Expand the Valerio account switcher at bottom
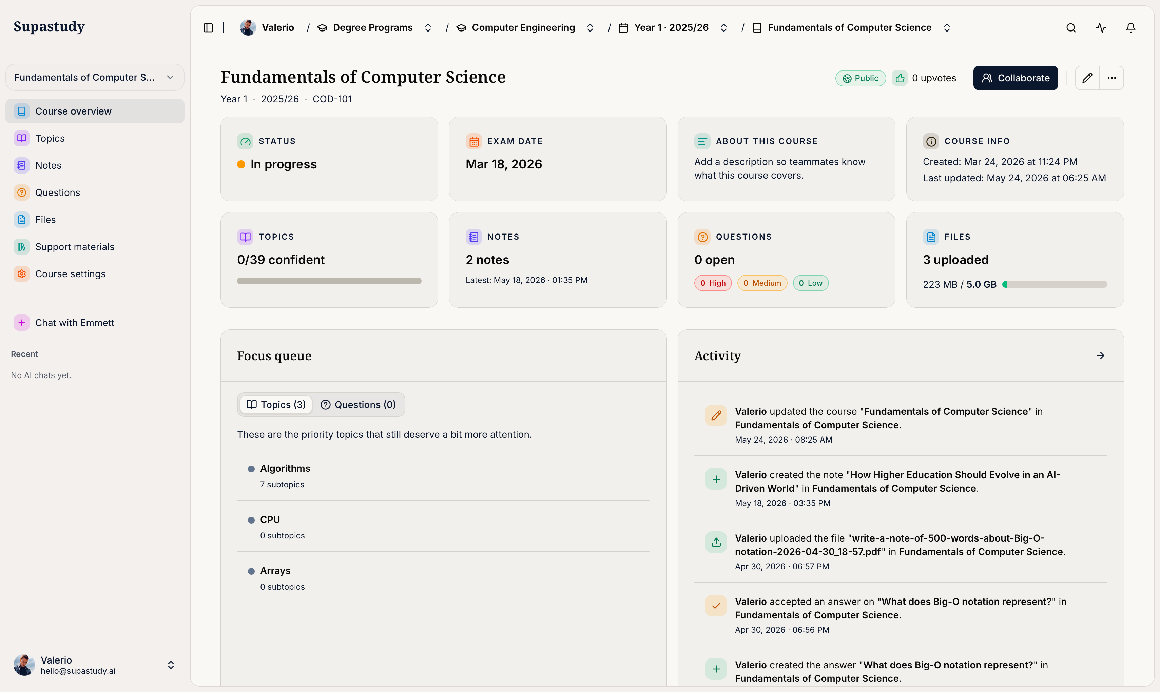The image size is (1160, 692). (171, 665)
